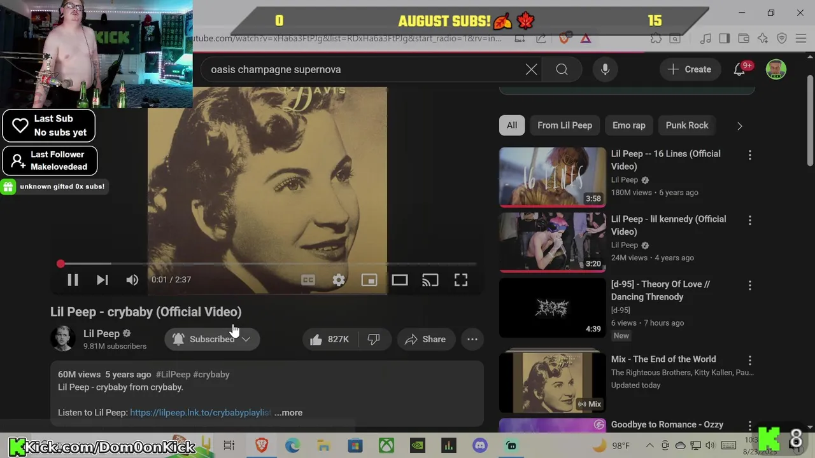The width and height of the screenshot is (815, 458).
Task: Toggle the browser sidebar panel
Action: (x=724, y=39)
